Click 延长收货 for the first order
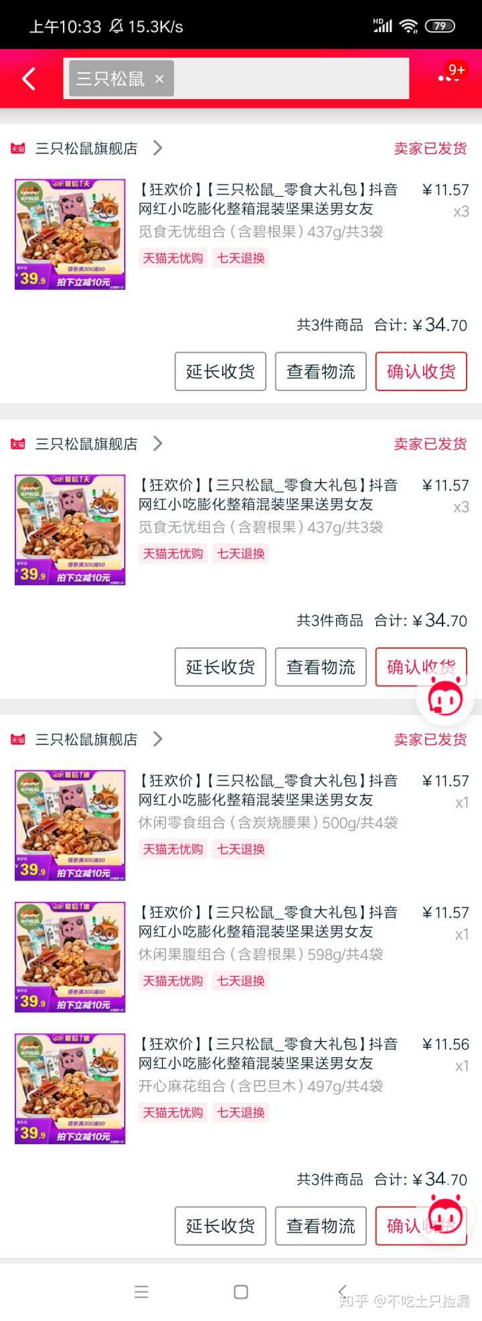Image resolution: width=482 pixels, height=1321 pixels. click(x=220, y=372)
